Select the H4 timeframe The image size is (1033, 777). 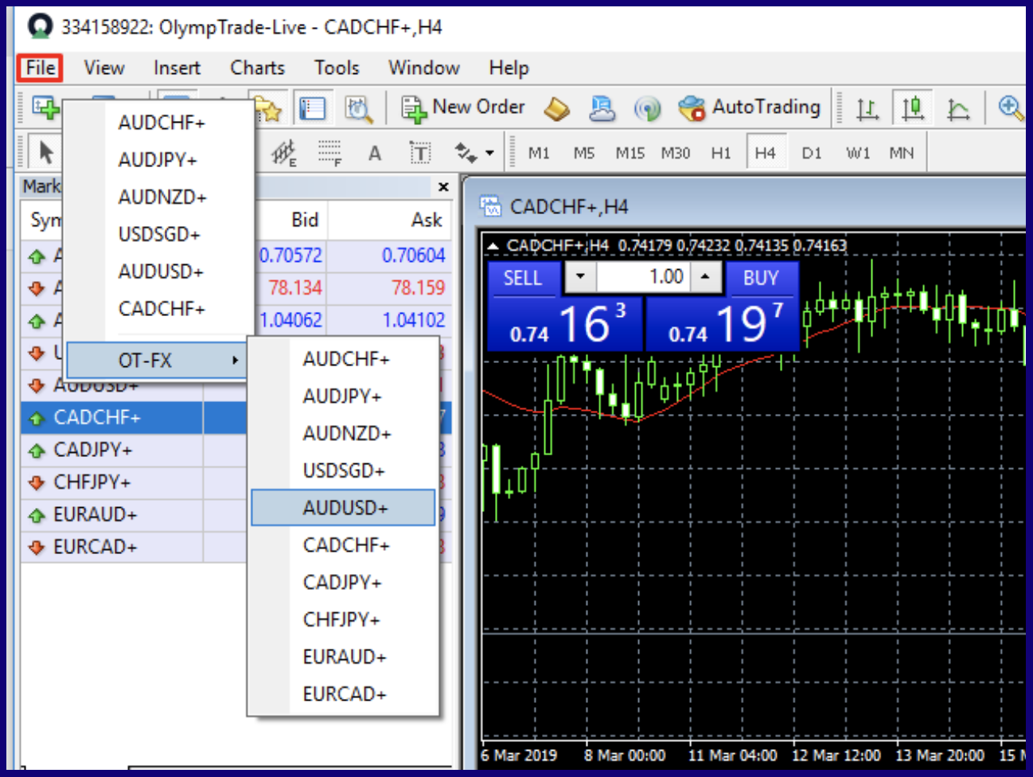click(765, 153)
